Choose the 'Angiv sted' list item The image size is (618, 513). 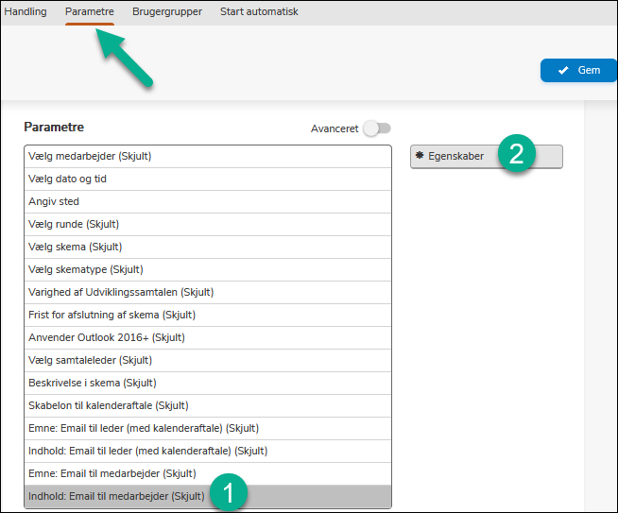click(x=54, y=201)
